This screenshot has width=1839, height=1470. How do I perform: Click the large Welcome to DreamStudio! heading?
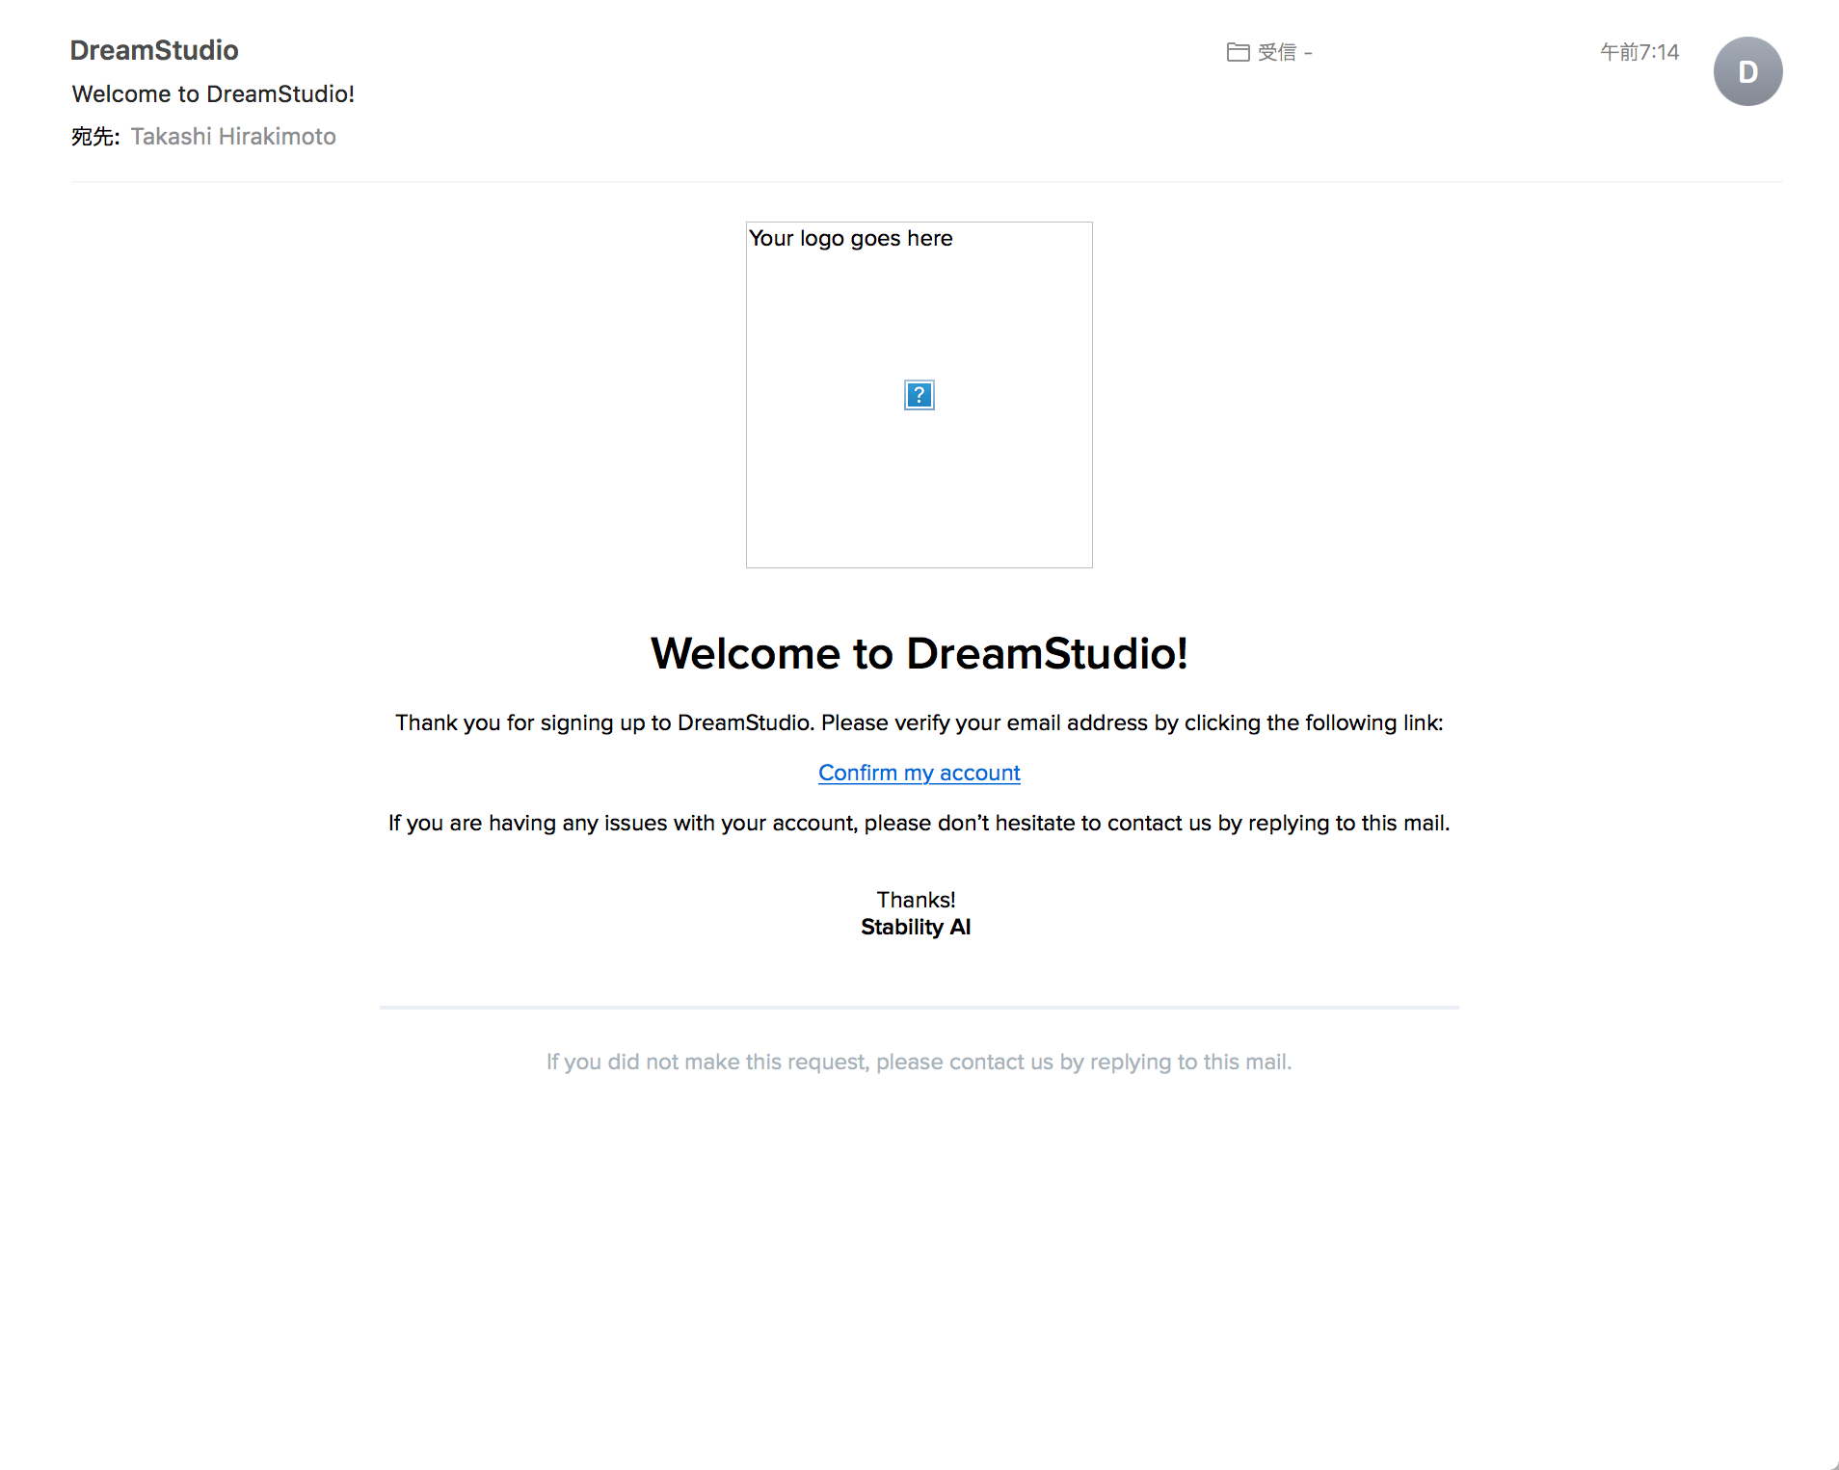pos(919,653)
